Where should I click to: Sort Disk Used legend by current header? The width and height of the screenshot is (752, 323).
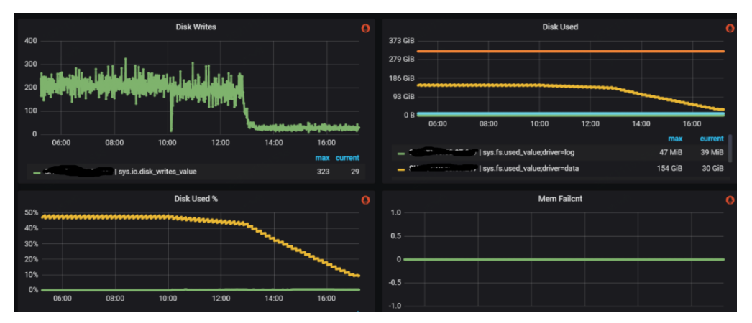(712, 139)
